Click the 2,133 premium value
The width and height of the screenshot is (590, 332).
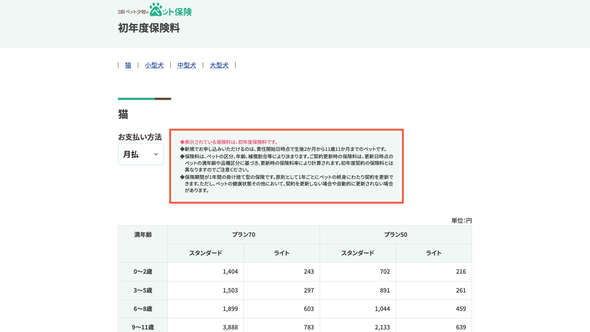pos(382,327)
